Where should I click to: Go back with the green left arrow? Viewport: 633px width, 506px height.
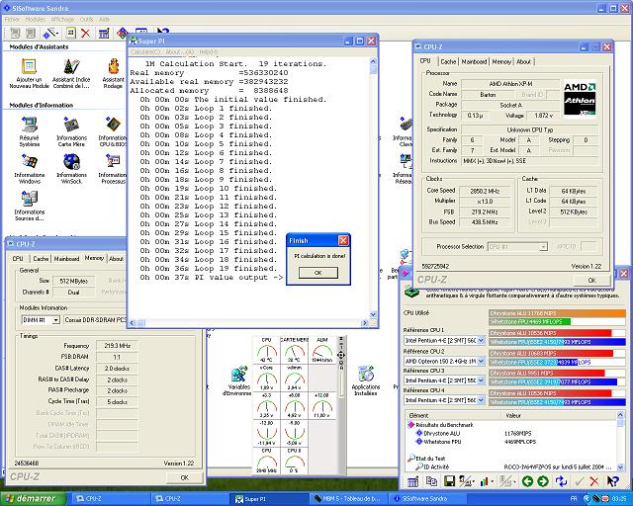527,481
